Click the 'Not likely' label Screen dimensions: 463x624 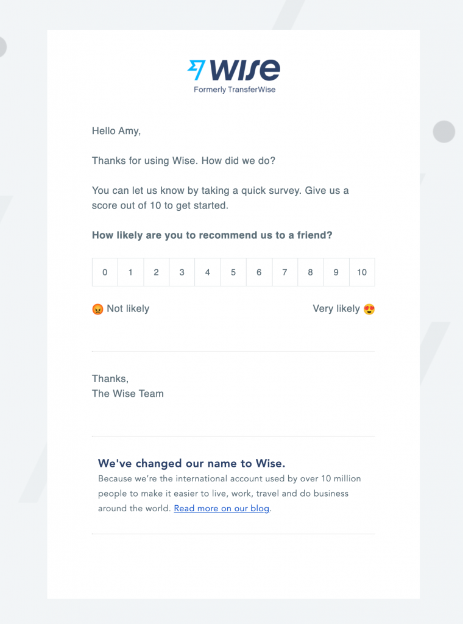click(x=128, y=309)
